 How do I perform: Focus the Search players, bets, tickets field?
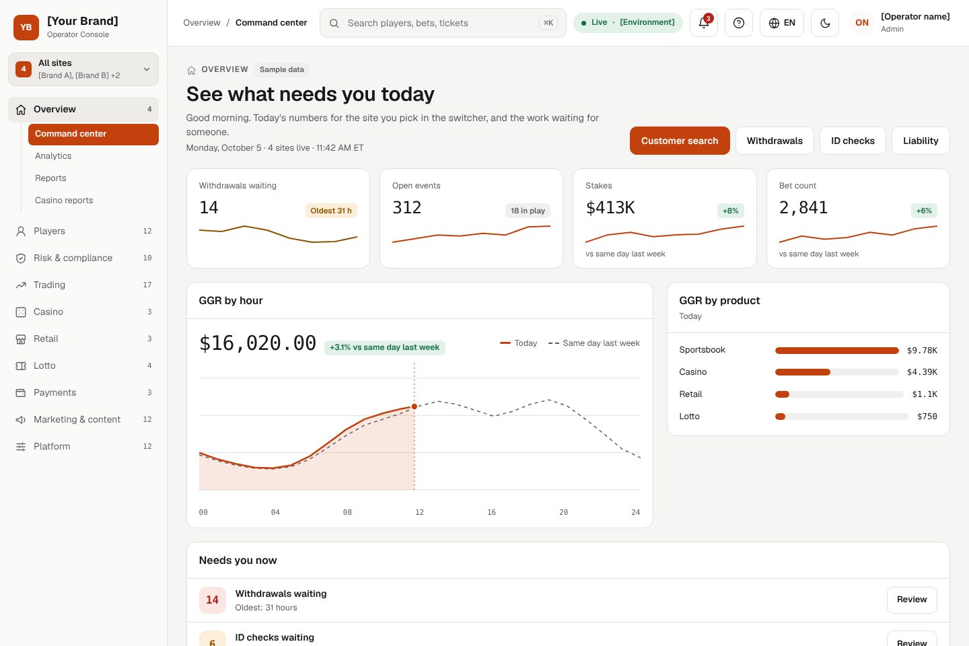tap(443, 23)
